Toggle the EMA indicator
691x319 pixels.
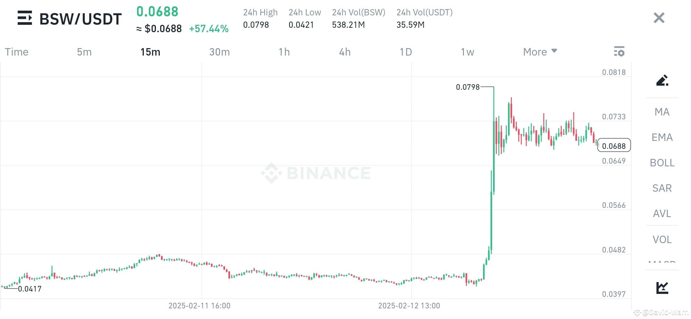tap(662, 137)
